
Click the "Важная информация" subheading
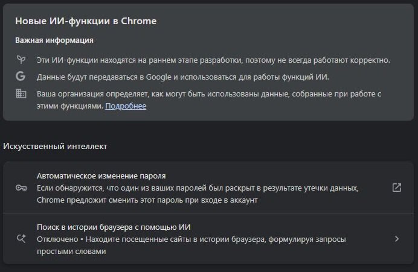point(54,40)
